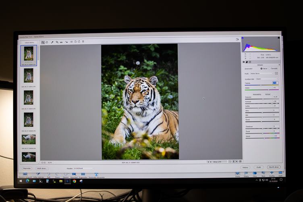Image resolution: width=303 pixels, height=202 pixels.
Task: Click the Nápověda help button
Action: [27, 169]
